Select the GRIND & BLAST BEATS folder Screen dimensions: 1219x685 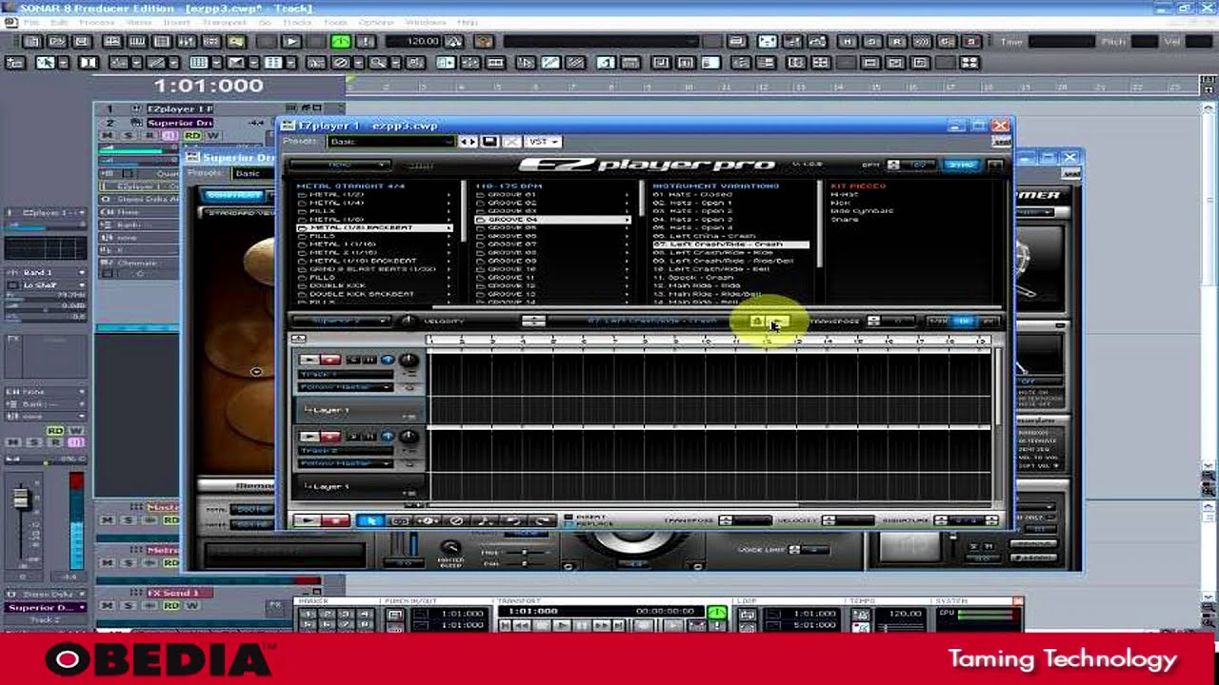[373, 269]
